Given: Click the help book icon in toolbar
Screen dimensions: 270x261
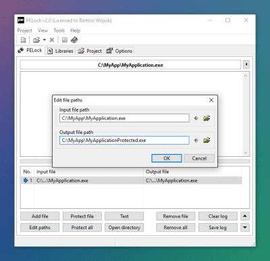Looking at the screenshot, I should [74, 40].
